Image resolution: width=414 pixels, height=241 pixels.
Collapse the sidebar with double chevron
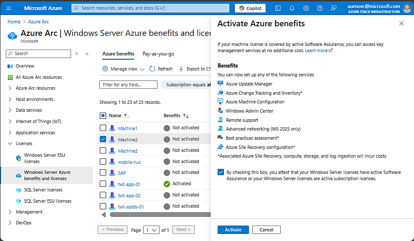pyautogui.click(x=87, y=54)
